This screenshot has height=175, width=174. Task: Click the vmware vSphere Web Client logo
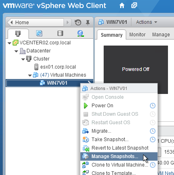[x=55, y=6]
